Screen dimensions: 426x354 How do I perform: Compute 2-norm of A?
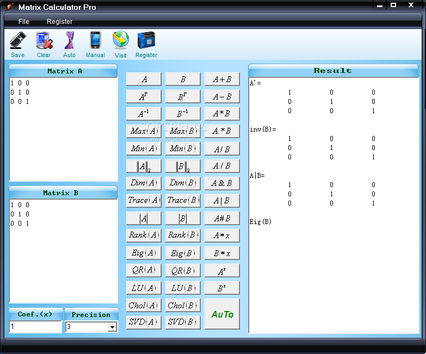[144, 166]
